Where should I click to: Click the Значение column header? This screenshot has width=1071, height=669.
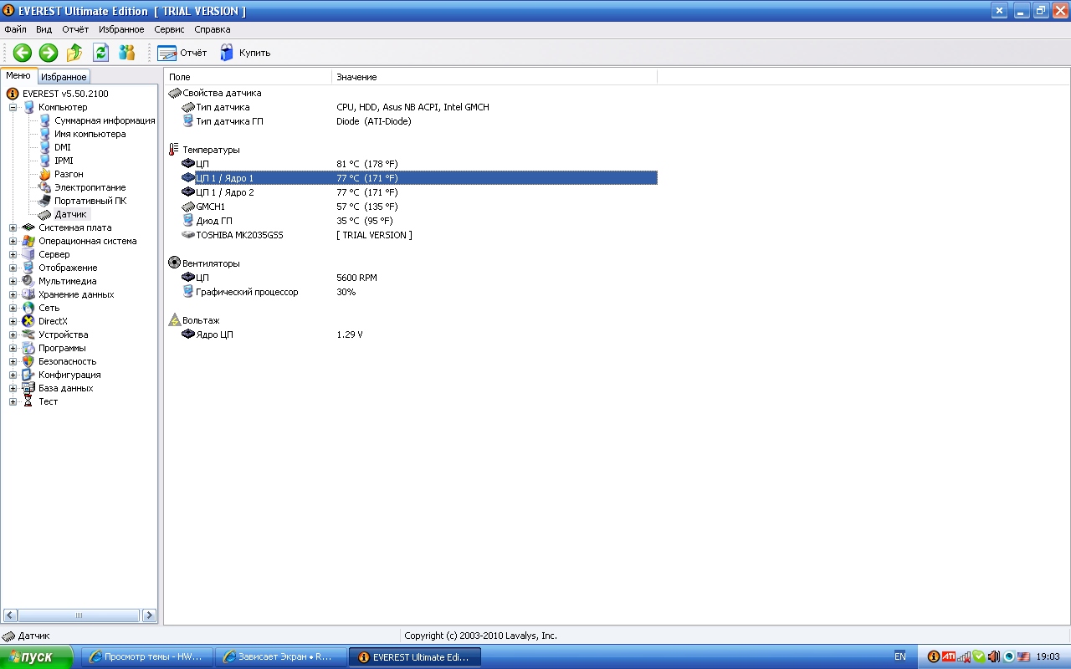(495, 77)
